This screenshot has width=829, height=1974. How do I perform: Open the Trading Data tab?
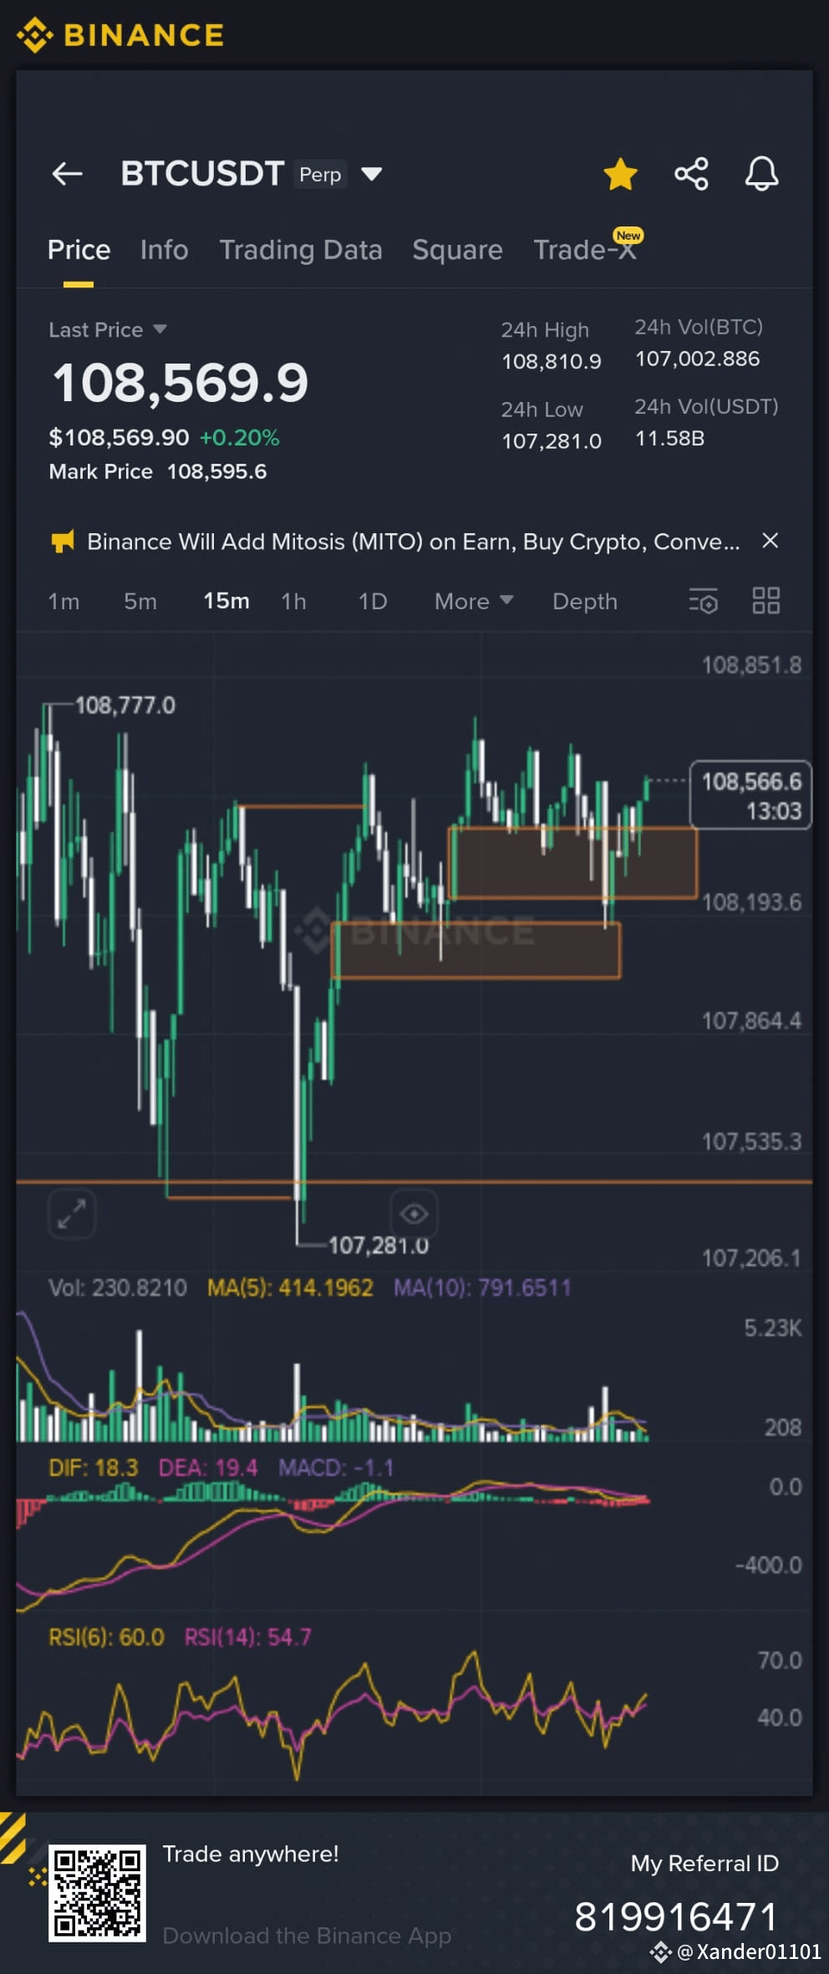tap(301, 250)
